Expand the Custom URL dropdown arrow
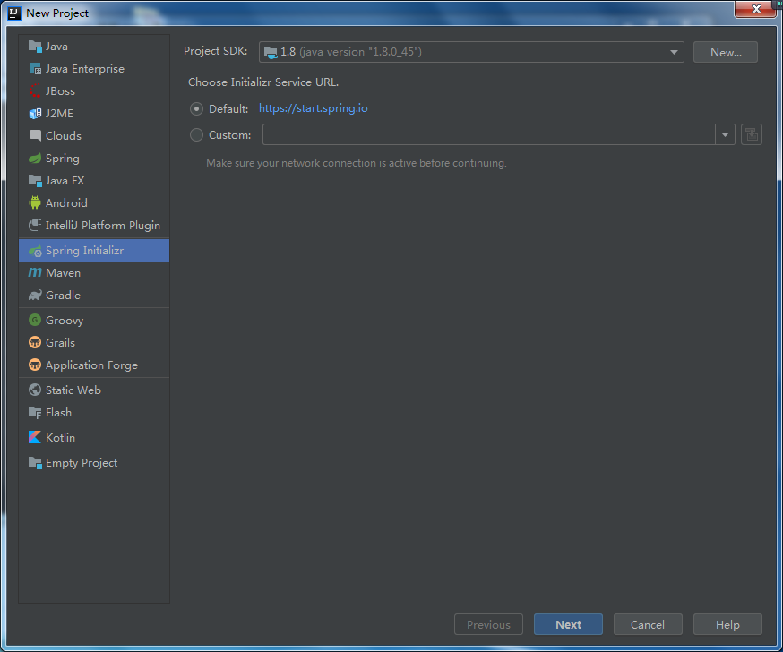 [x=725, y=135]
